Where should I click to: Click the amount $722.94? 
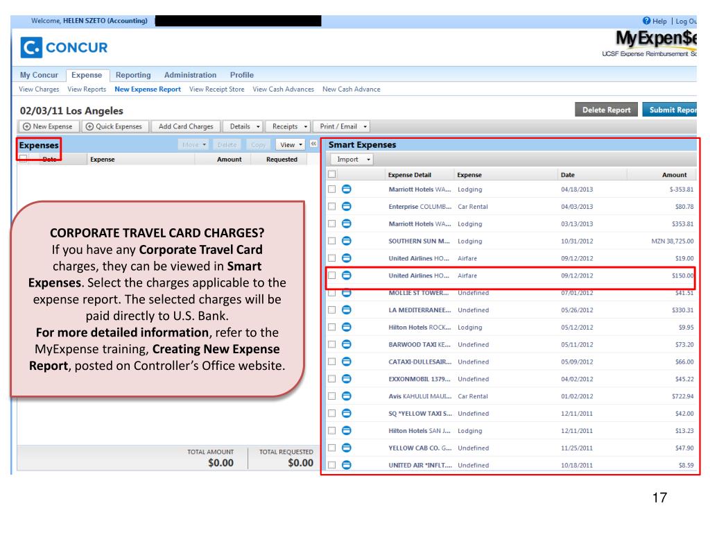pyautogui.click(x=683, y=396)
